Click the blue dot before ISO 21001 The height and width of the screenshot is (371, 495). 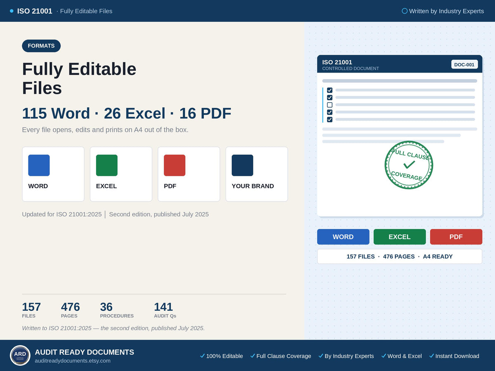coord(12,11)
